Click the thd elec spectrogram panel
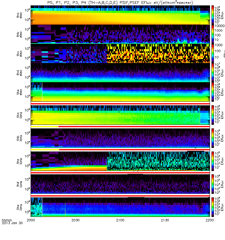The image size is (225, 240). [x=120, y=73]
